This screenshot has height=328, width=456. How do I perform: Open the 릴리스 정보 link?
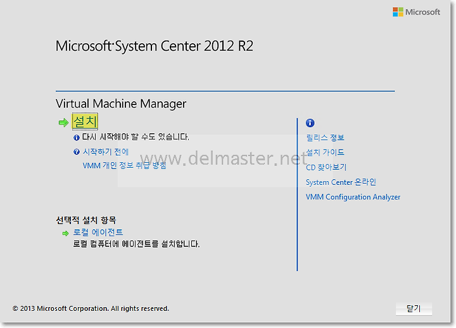click(325, 137)
